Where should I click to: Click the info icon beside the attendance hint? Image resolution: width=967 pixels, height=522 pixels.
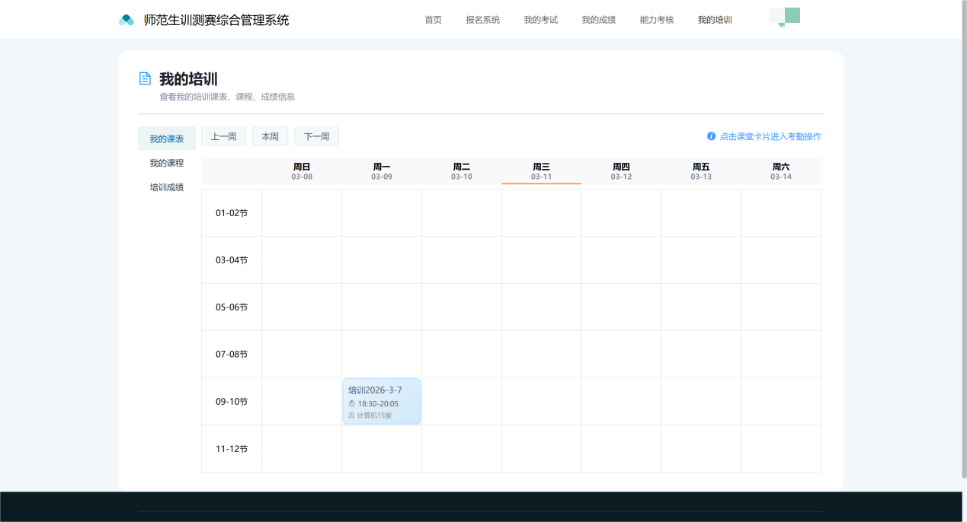pos(711,136)
